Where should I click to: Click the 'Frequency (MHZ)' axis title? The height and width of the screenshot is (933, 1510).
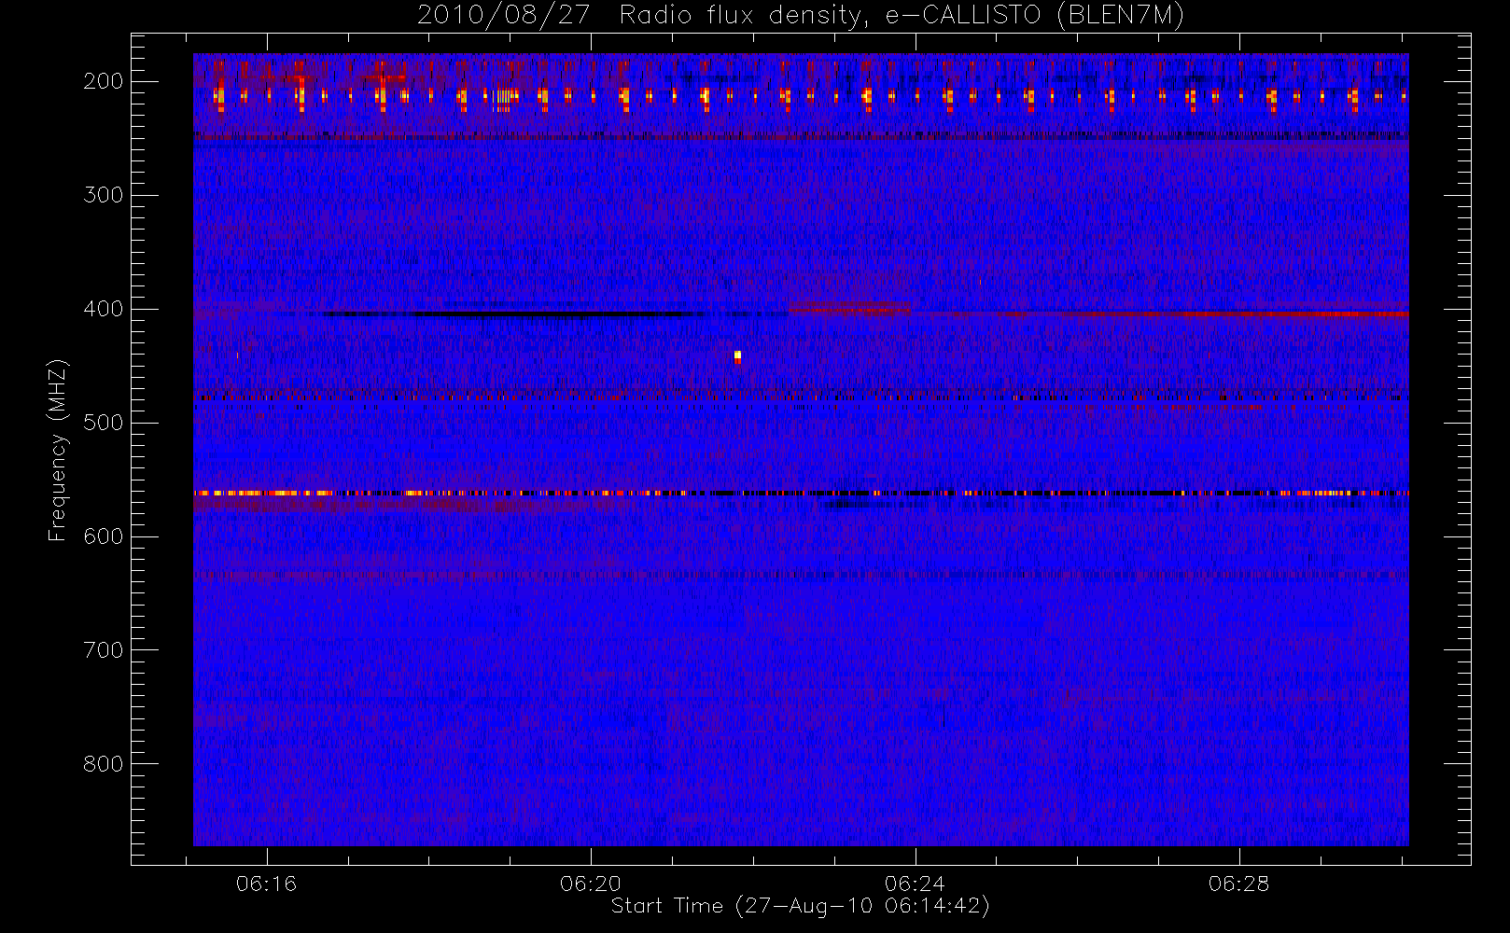click(58, 450)
